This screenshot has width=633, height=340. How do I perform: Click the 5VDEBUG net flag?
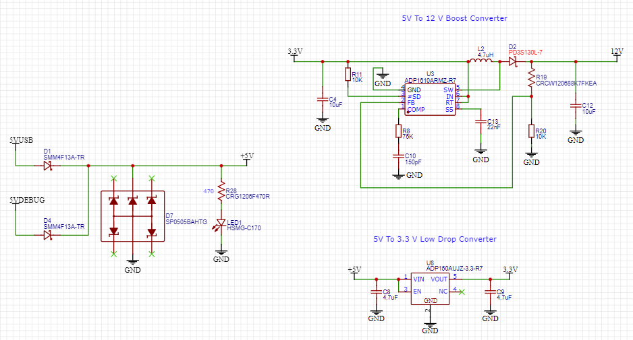[x=26, y=202]
